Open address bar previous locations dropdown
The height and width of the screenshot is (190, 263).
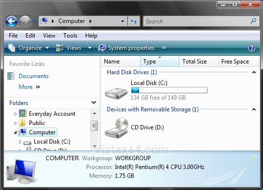click(123, 21)
